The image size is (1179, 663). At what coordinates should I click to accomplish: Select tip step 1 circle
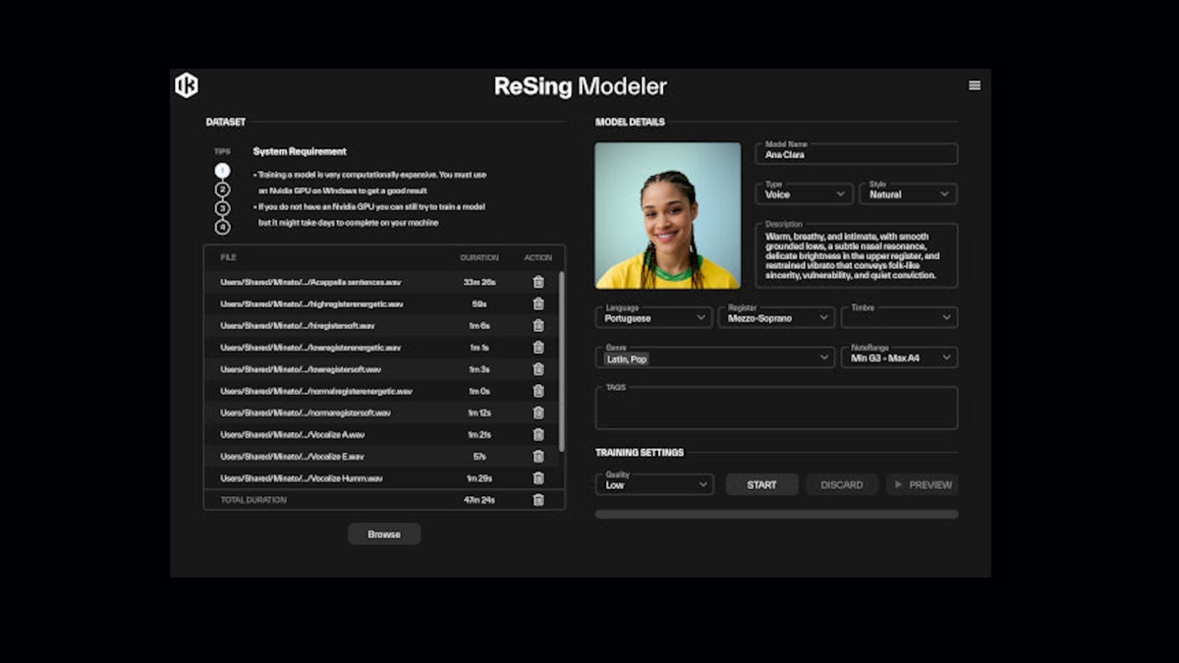click(222, 170)
